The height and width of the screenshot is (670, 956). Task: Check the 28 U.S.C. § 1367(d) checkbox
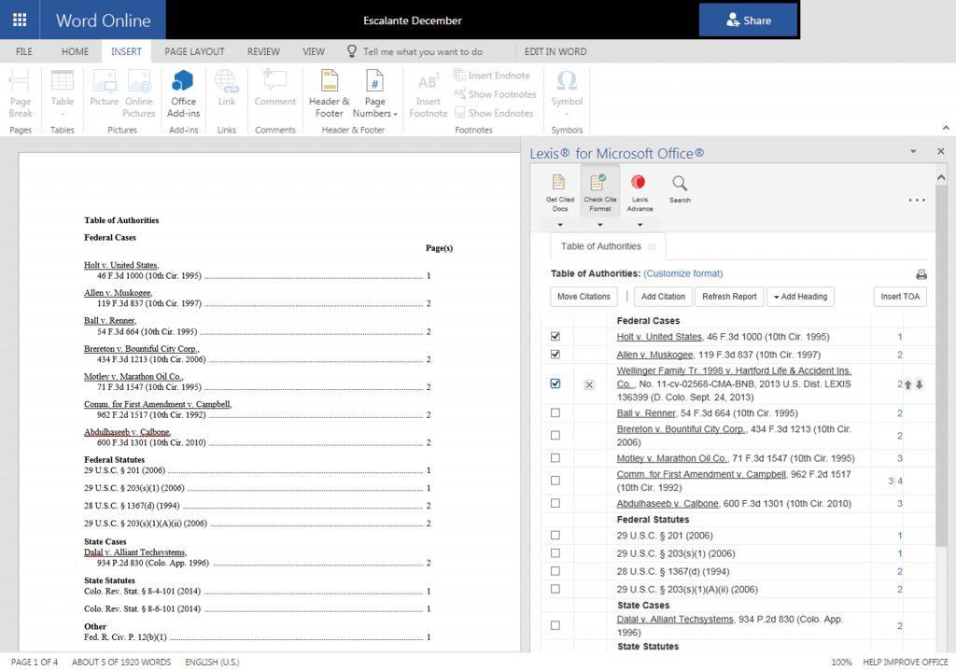(x=555, y=571)
